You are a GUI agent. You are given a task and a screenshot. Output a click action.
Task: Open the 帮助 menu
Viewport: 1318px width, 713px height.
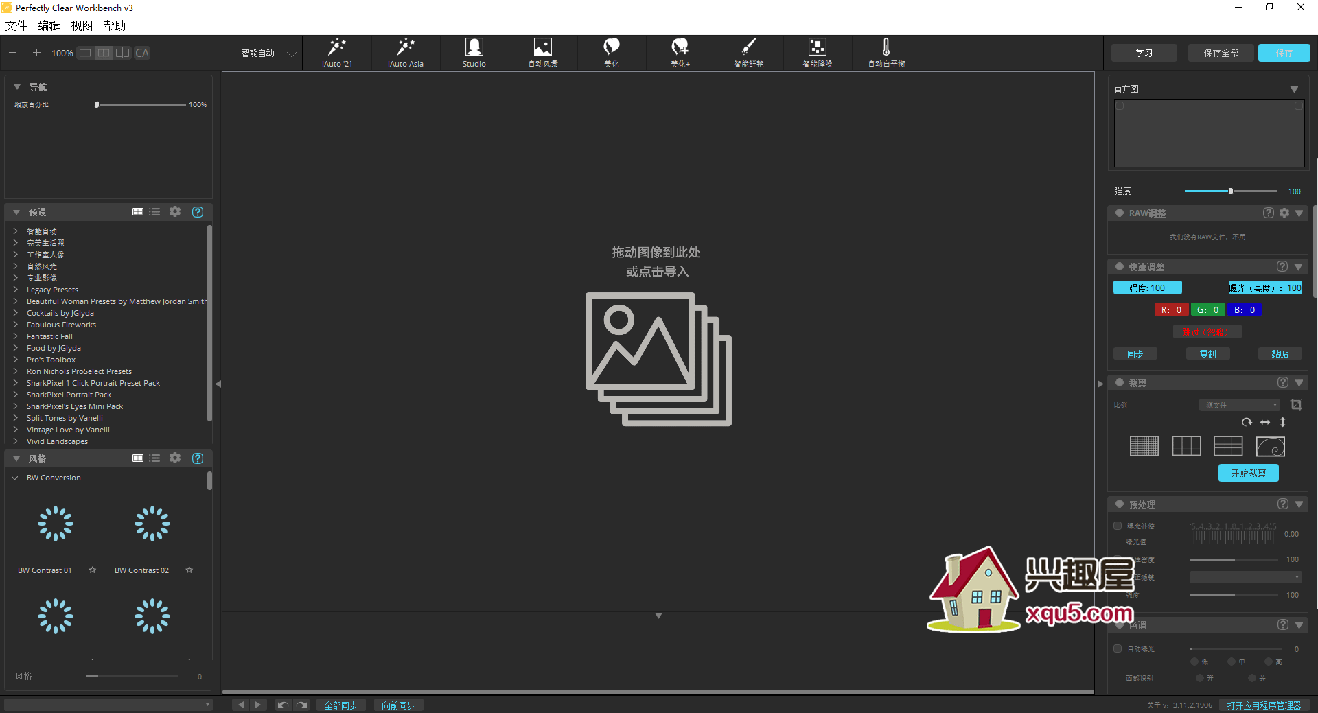coord(115,25)
